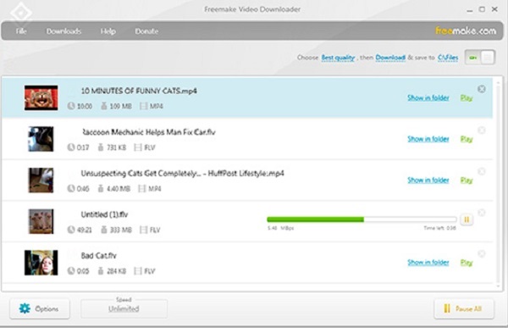Select the Unsuspecting Cats Get Completely title
The height and width of the screenshot is (328, 508).
click(182, 174)
